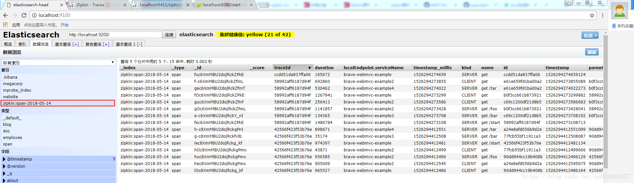
Task: Select the _default_ type
Action: click(x=58, y=118)
